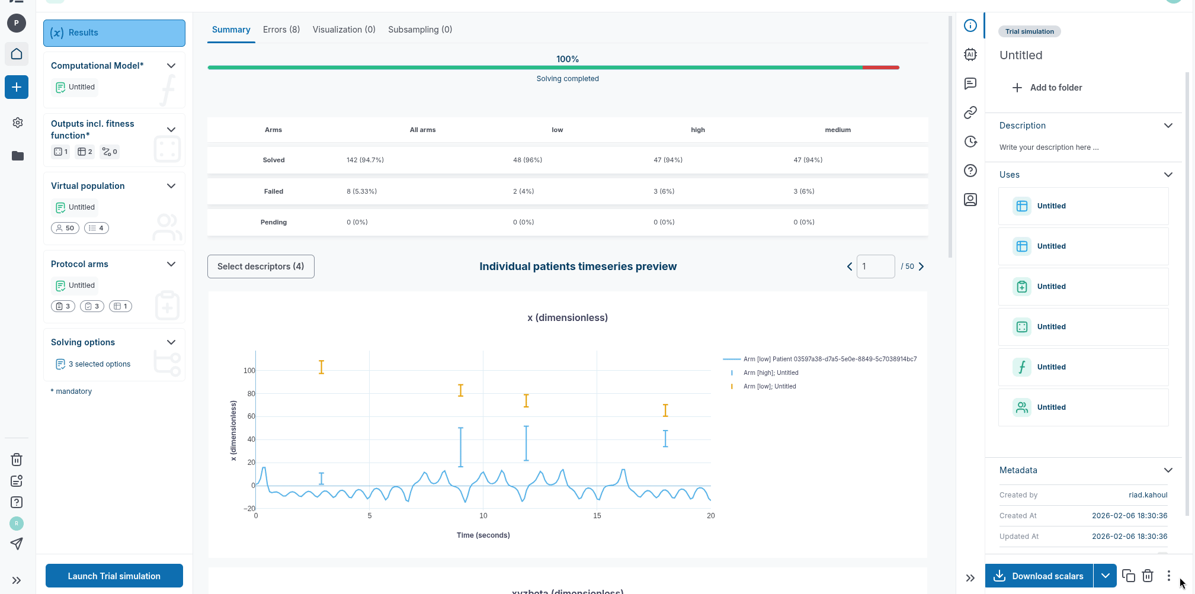Click the Launch Trial simulation button
Viewport: 1195px width, 594px height.
point(114,576)
